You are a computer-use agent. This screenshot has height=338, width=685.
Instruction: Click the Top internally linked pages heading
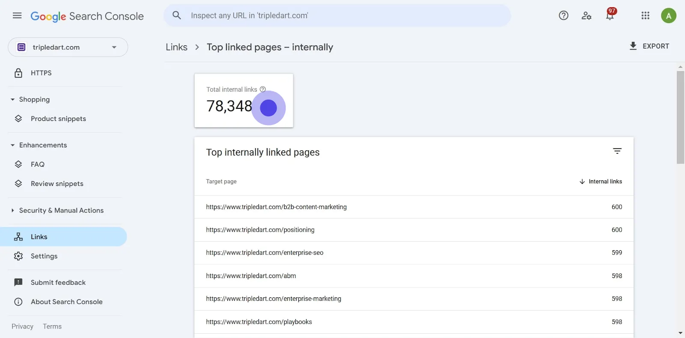pos(263,153)
